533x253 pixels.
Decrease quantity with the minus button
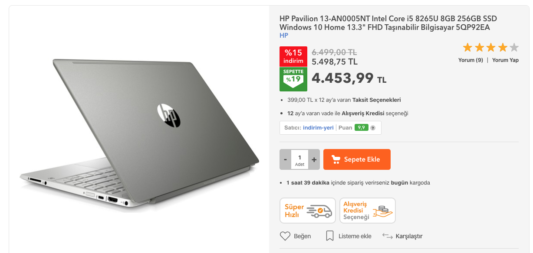pos(285,159)
